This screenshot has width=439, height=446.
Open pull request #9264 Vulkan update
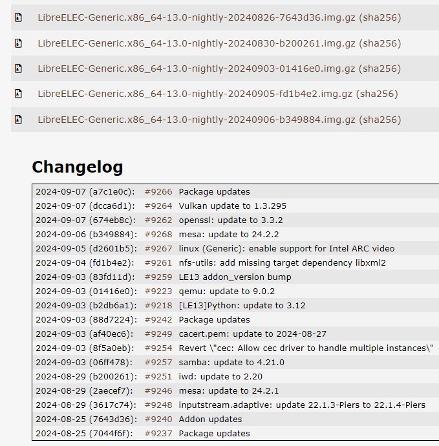point(158,206)
